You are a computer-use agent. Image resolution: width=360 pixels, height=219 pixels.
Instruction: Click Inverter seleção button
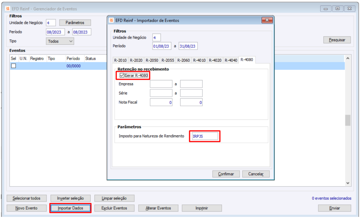point(70,198)
